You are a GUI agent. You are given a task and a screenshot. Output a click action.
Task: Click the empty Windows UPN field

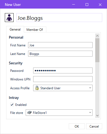click(x=63, y=79)
